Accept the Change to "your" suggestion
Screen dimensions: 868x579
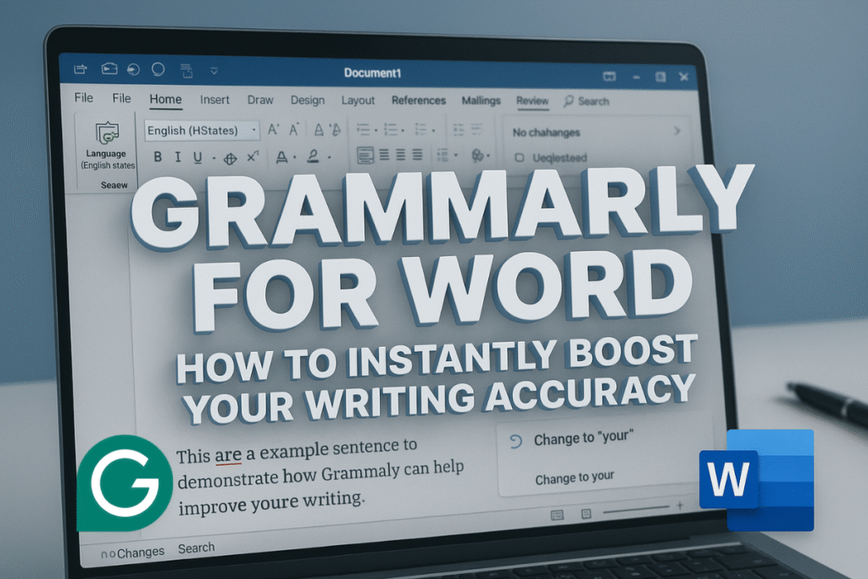pos(583,438)
